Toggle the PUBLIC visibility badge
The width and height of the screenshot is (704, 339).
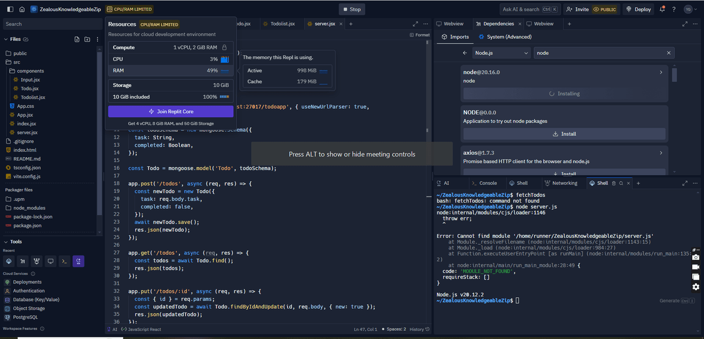[x=604, y=9]
